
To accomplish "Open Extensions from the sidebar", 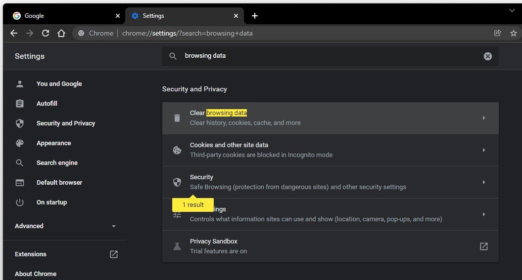I will [x=31, y=254].
